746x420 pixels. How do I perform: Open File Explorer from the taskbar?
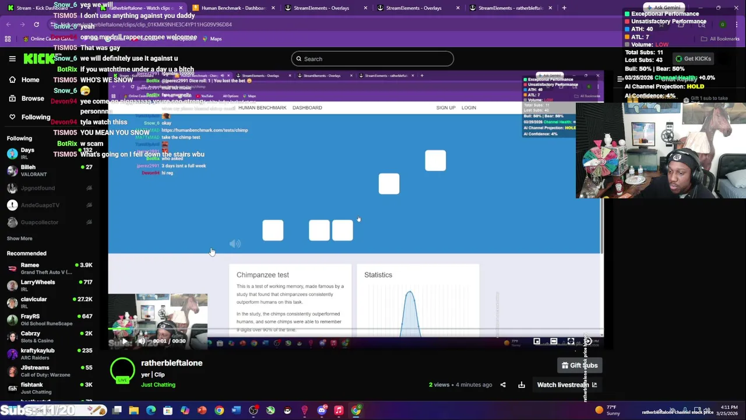(134, 411)
